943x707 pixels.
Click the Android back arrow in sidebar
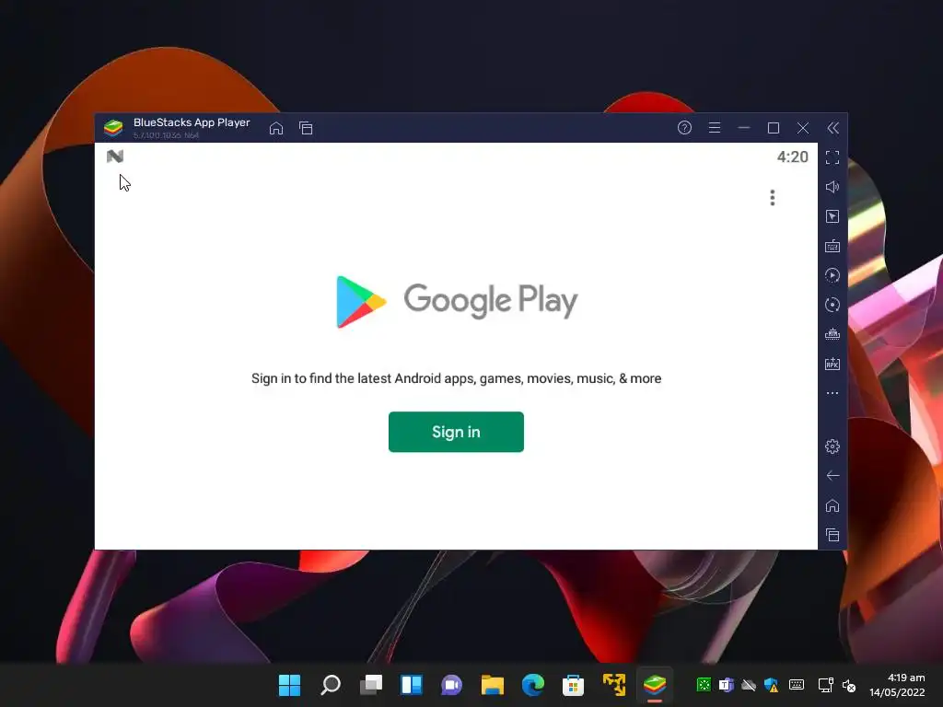tap(832, 476)
